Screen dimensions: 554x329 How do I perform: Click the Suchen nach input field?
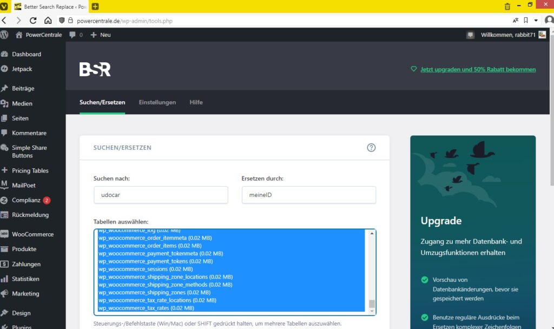(x=161, y=195)
